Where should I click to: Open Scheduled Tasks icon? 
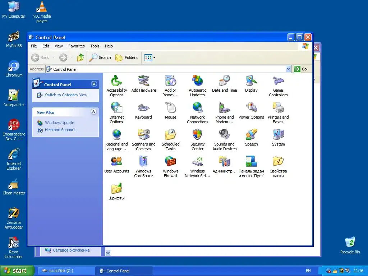point(171,135)
